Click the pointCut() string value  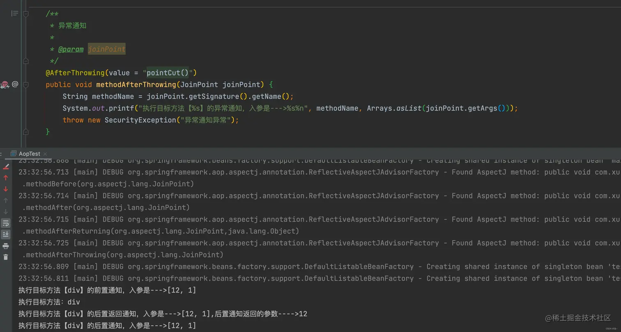168,73
